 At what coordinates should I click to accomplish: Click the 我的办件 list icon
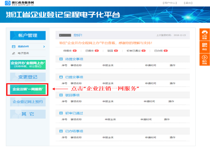(14, 46)
